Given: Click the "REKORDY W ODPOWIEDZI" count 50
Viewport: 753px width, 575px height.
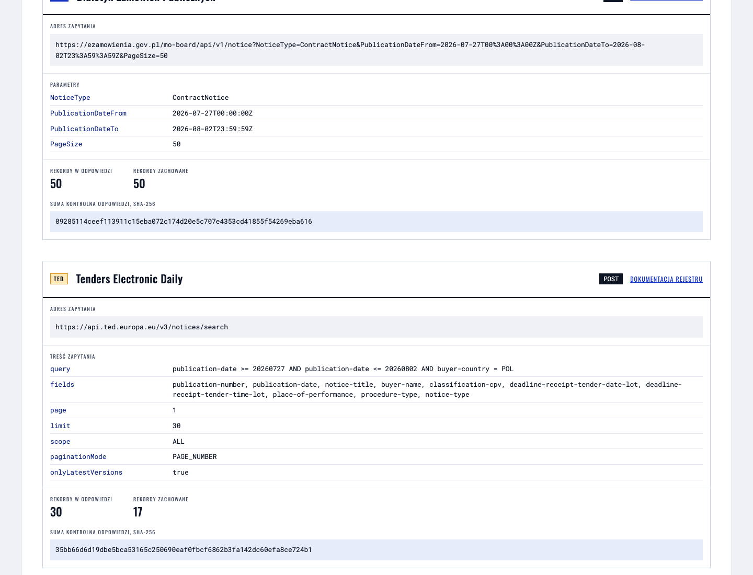Looking at the screenshot, I should (56, 184).
